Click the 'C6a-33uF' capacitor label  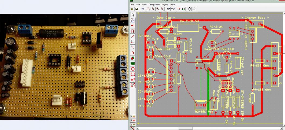(x=164, y=57)
